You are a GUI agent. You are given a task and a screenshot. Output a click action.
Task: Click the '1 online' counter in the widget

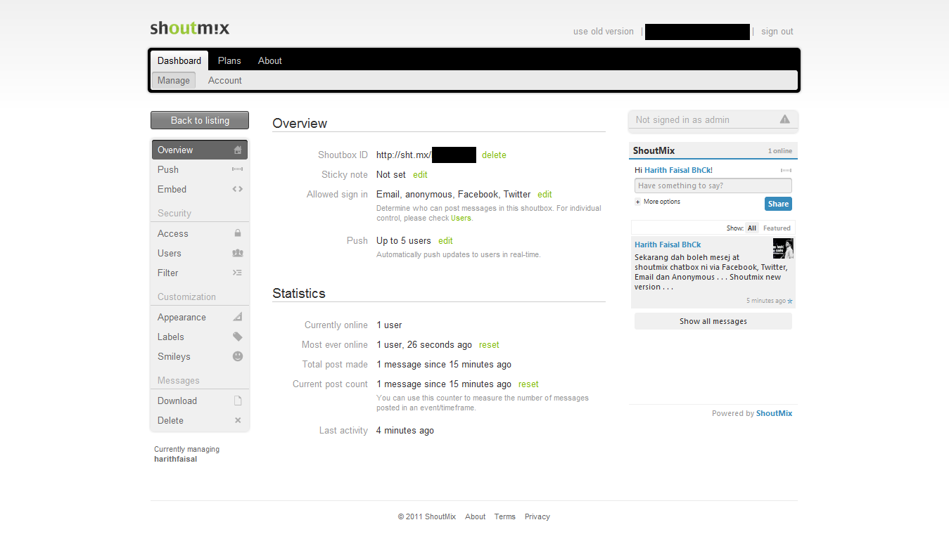click(x=780, y=151)
